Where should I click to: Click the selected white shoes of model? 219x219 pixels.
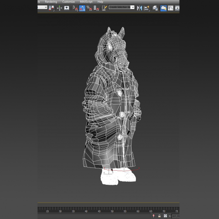pyautogui.click(x=118, y=177)
